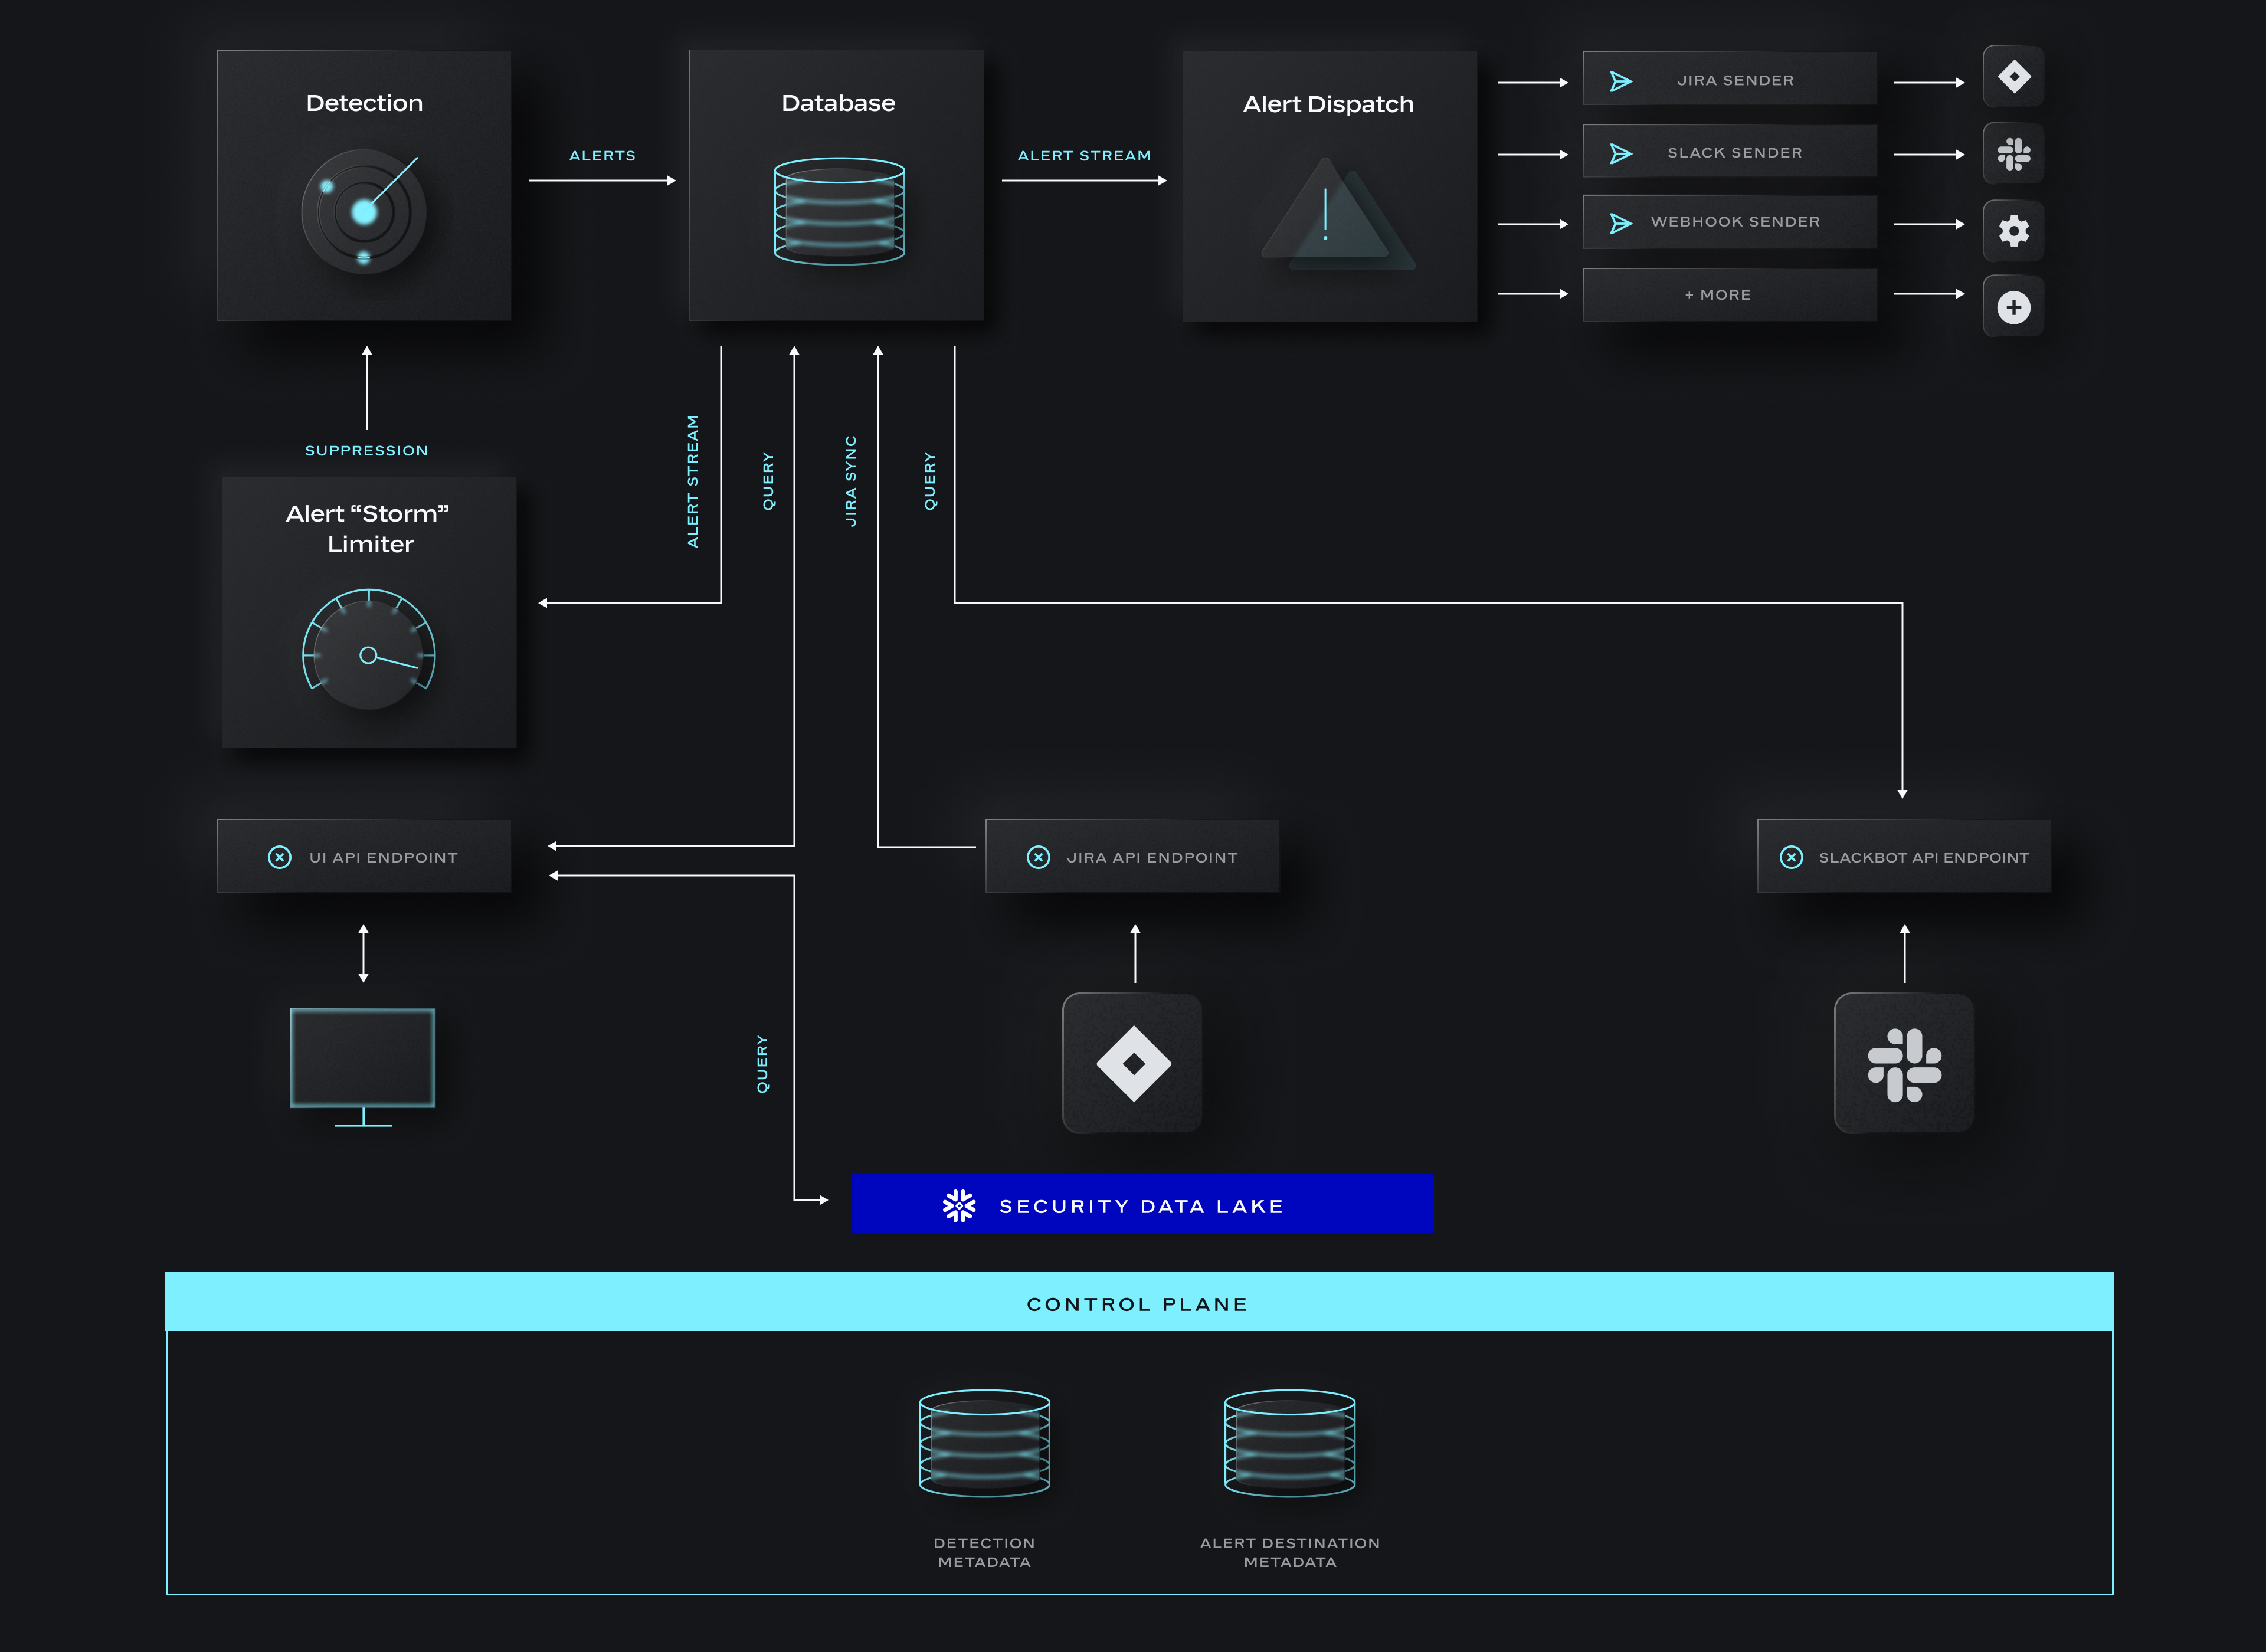Select the Jira diamond icon near Jira Sender
2266x1652 pixels.
2013,77
